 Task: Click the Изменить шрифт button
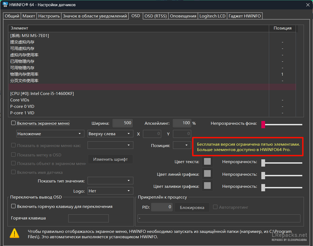click(x=110, y=159)
